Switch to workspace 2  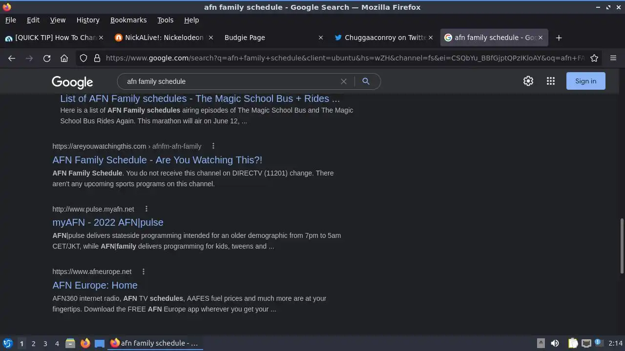tap(33, 344)
